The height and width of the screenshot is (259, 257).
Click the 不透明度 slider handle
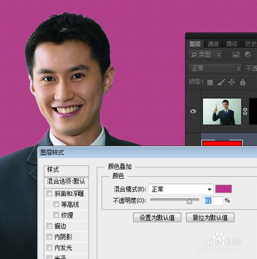tap(189, 201)
